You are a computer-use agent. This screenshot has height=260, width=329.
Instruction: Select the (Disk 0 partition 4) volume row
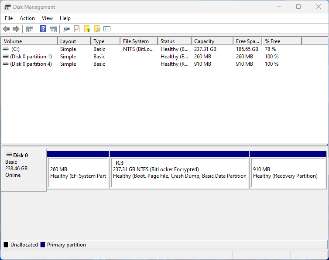[164, 64]
